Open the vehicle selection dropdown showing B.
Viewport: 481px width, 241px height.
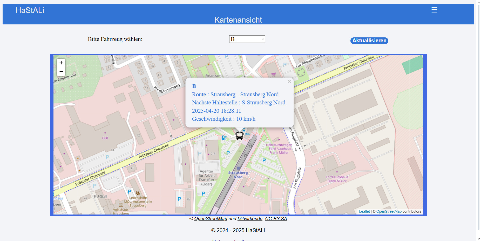click(x=247, y=39)
